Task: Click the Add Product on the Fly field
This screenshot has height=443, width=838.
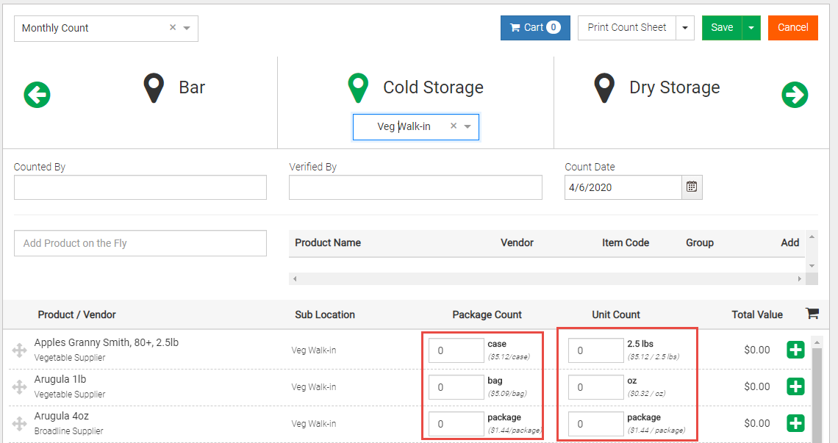Action: pos(140,243)
